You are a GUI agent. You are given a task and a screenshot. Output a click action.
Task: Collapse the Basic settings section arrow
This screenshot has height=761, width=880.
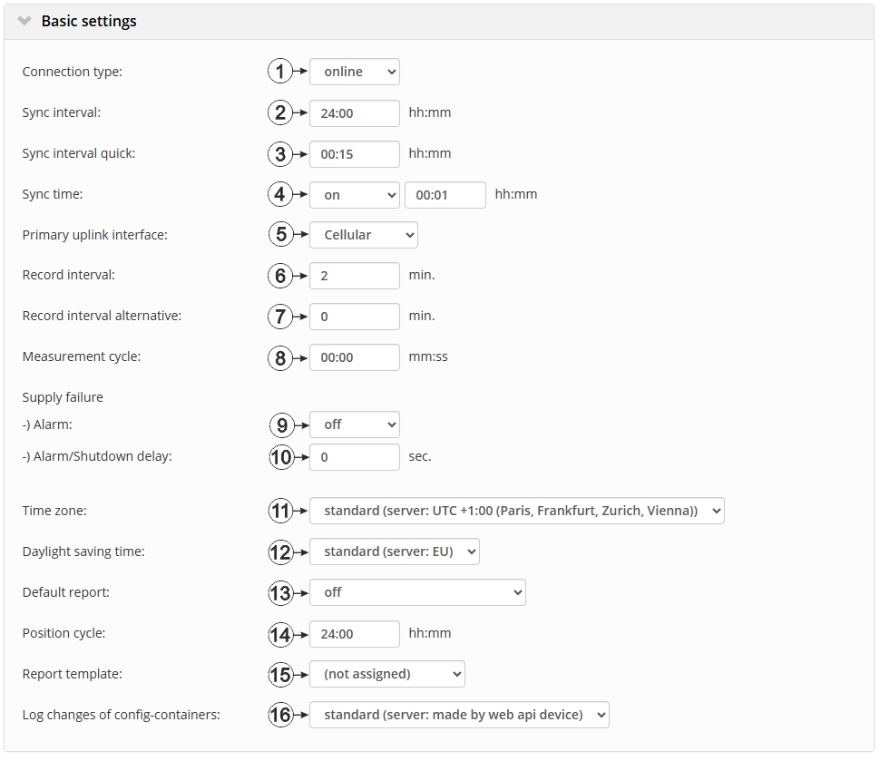pos(24,21)
